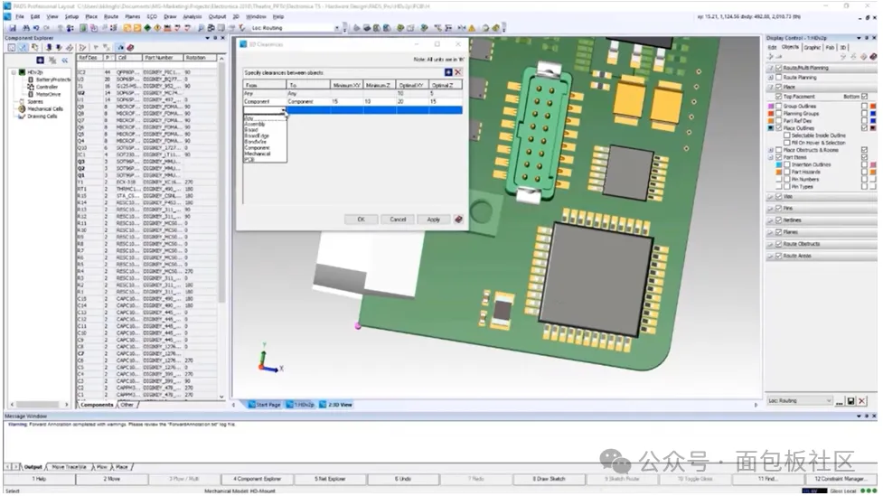Open the help book icon beside Apply
This screenshot has width=883, height=496.
pos(458,220)
